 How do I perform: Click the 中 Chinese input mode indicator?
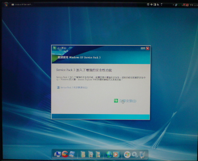[151, 5]
